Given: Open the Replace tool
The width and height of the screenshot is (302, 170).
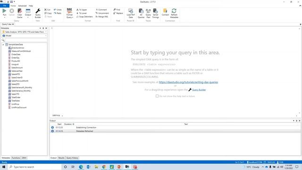Looking at the screenshot, I should tap(118, 13).
